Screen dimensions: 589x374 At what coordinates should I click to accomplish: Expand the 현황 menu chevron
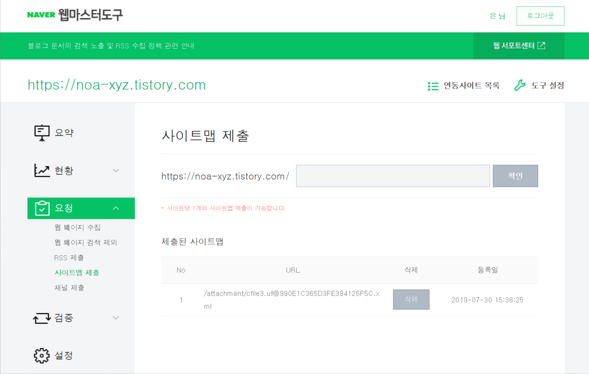click(x=116, y=171)
